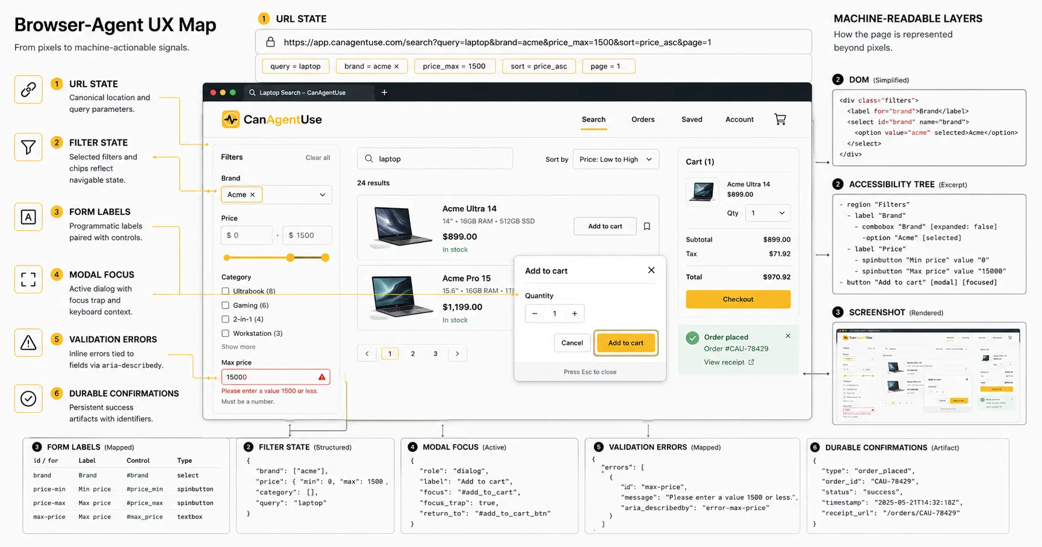
Task: Remove the Acme brand chip in filter
Action: click(252, 194)
